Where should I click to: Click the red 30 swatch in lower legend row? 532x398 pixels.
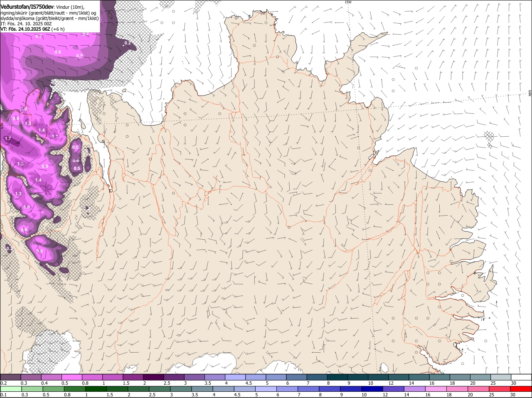click(521, 389)
